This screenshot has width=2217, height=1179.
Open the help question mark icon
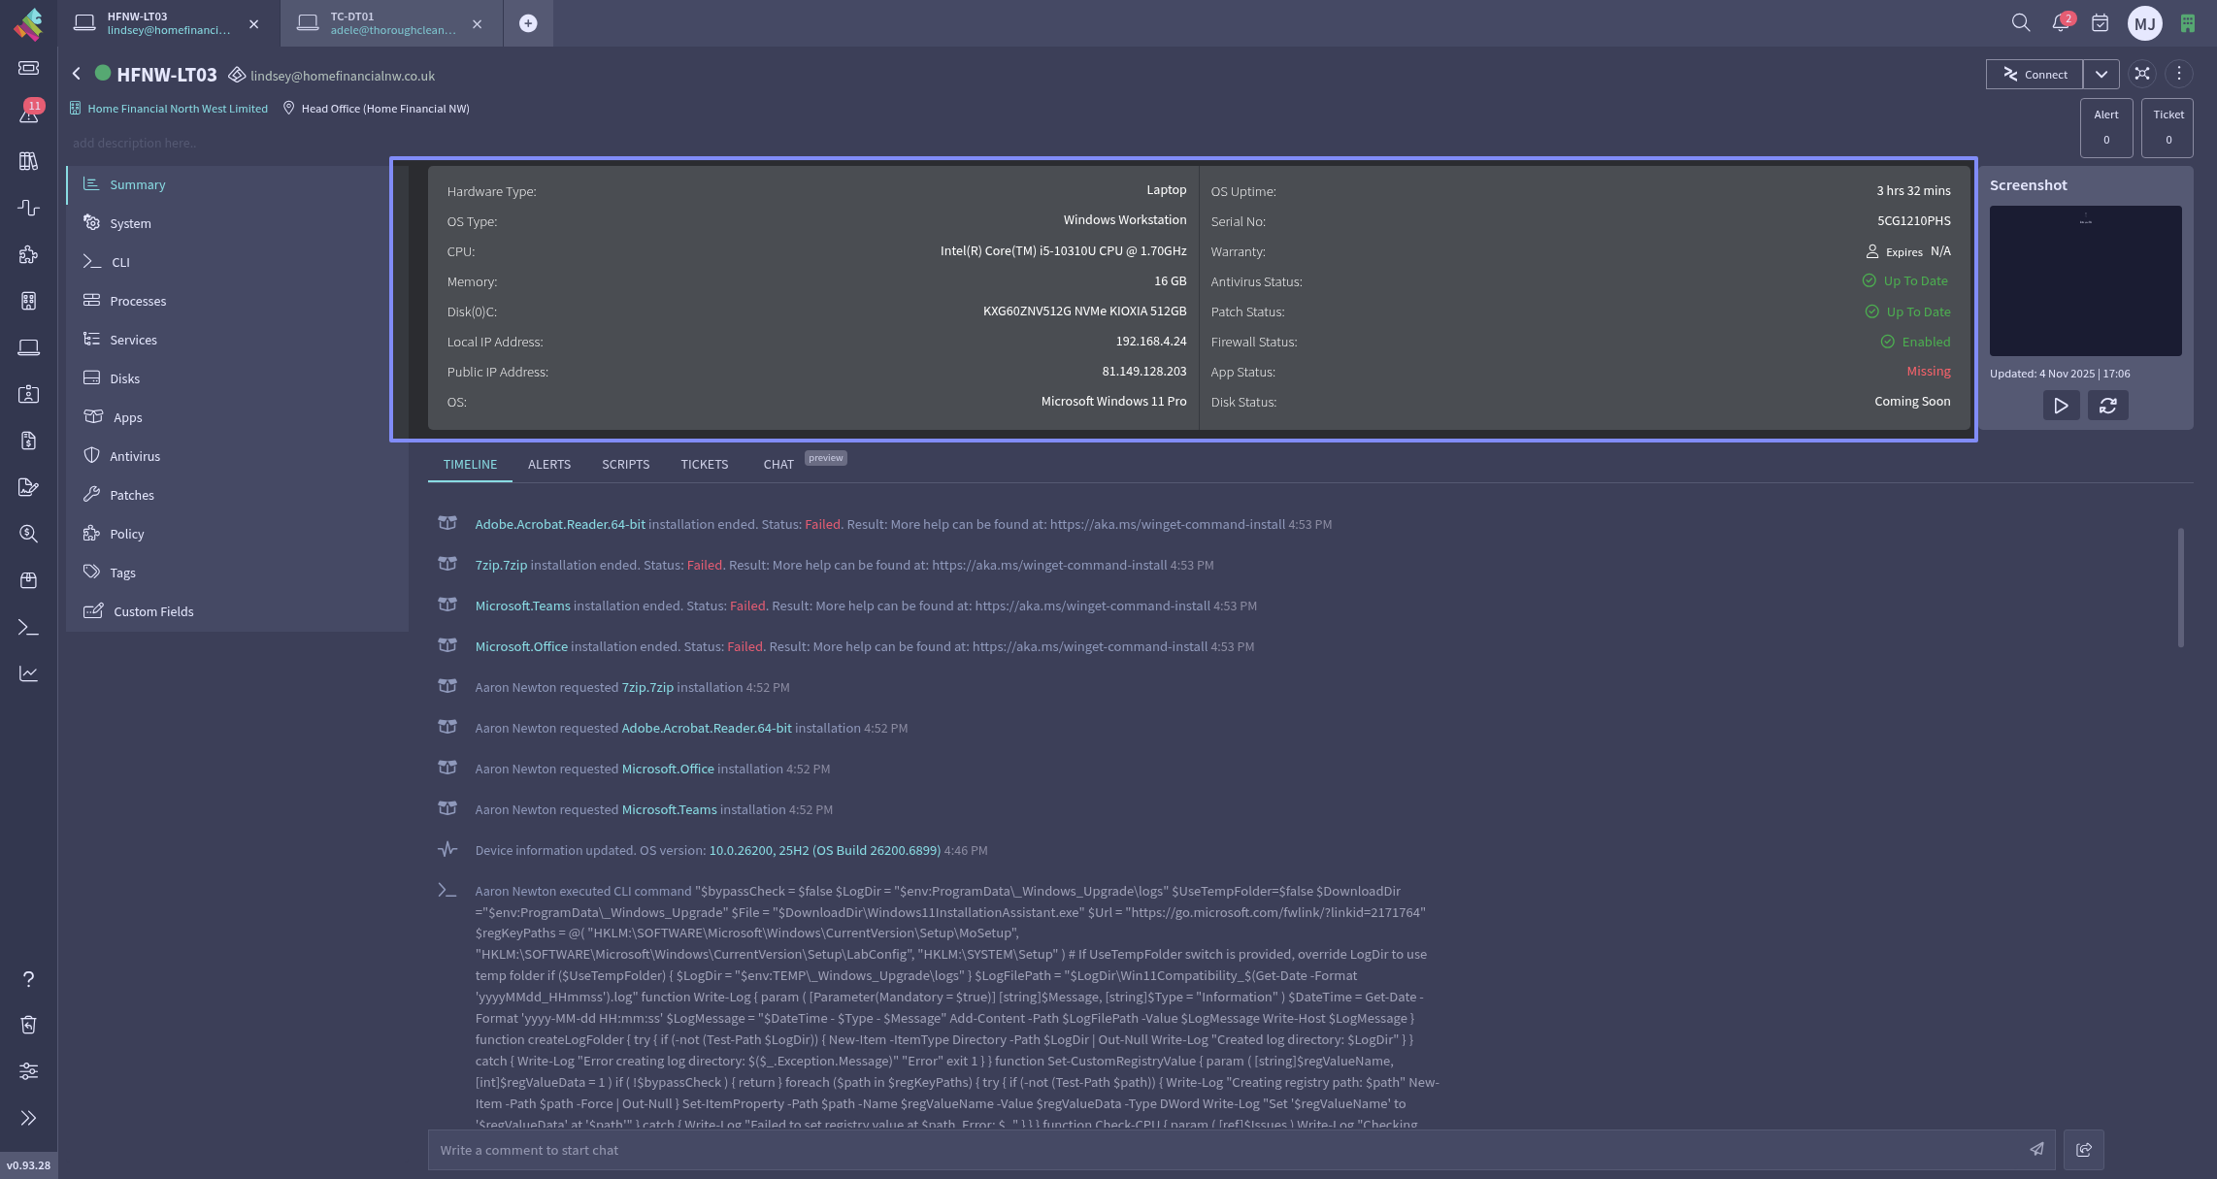29,979
